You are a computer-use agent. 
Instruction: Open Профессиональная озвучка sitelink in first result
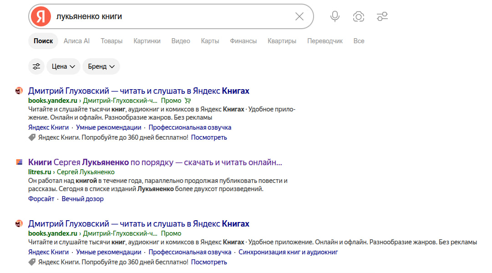click(190, 127)
